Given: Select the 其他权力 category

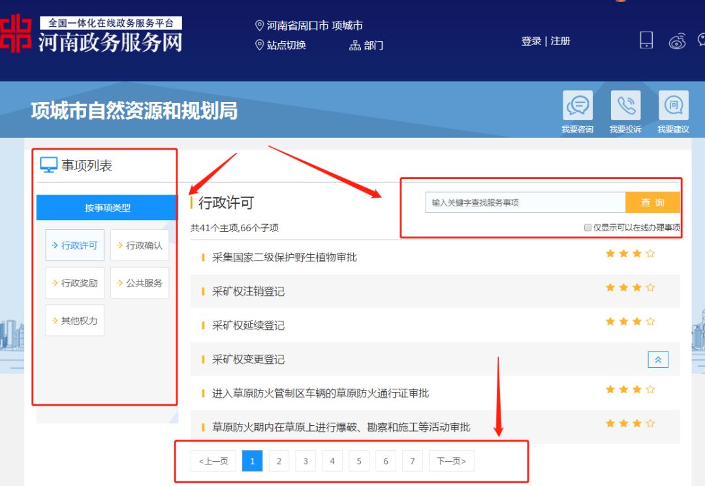Looking at the screenshot, I should tap(74, 320).
